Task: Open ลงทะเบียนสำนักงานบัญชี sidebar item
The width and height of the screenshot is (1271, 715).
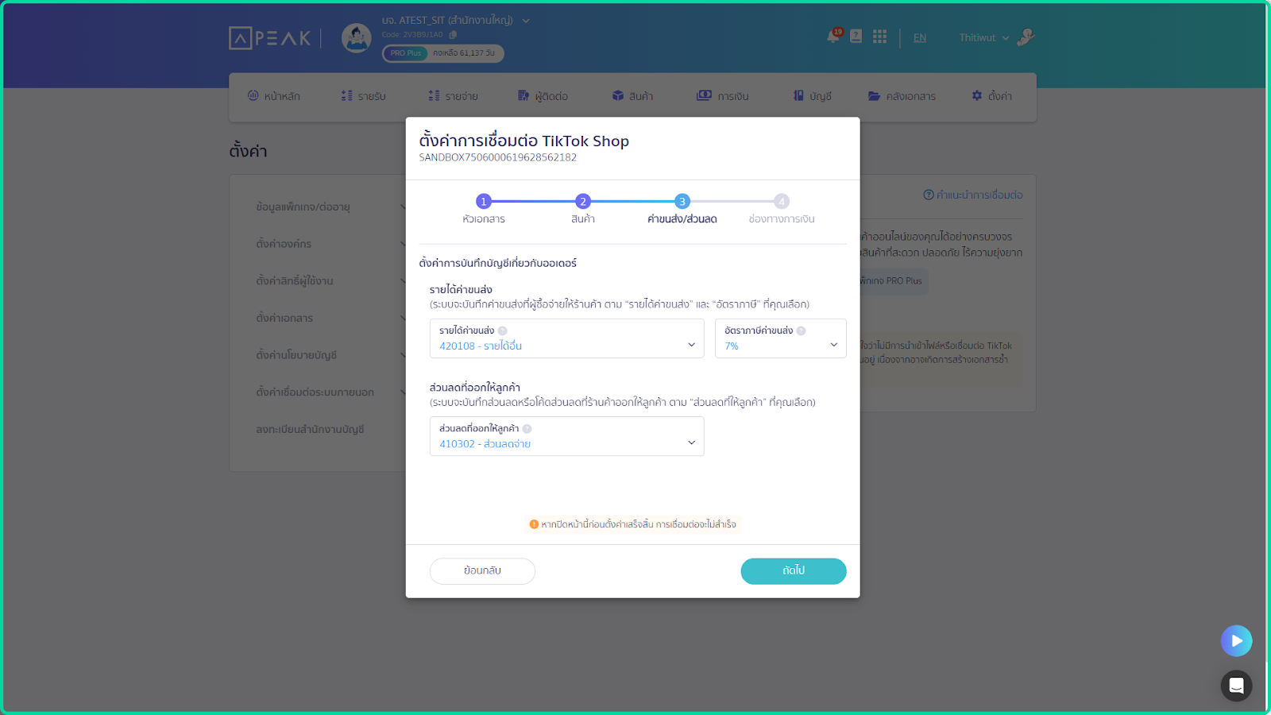Action: pos(310,430)
